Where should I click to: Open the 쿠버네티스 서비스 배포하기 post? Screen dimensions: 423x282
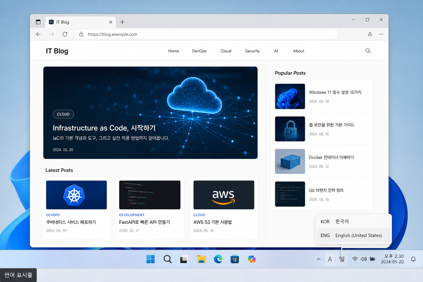pos(71,222)
